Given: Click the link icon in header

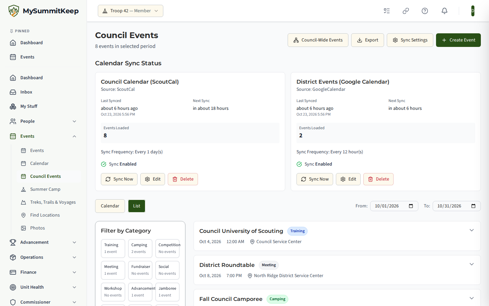Looking at the screenshot, I should 406,11.
